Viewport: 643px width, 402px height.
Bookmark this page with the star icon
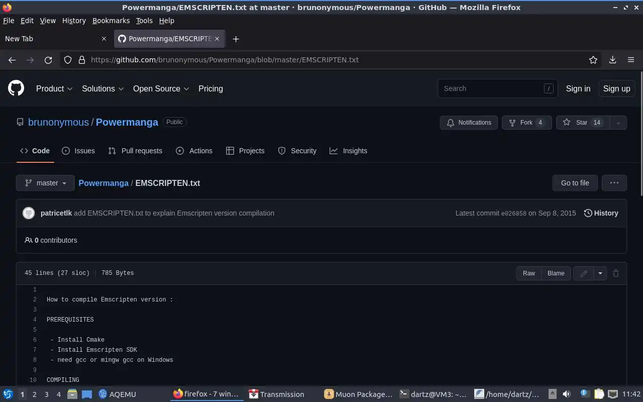[593, 60]
